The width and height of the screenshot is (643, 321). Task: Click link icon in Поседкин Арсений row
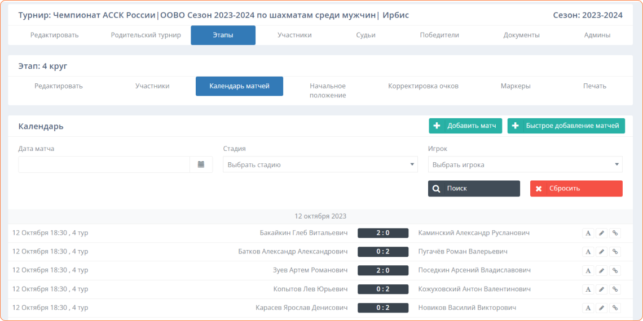[x=615, y=270]
